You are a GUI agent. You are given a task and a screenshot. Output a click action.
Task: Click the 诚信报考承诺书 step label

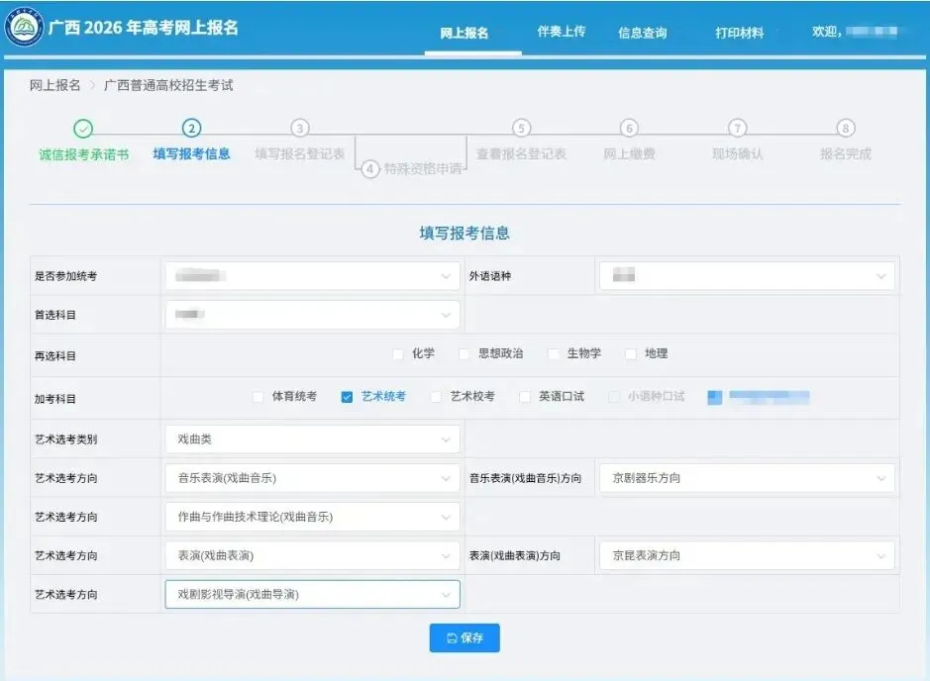tap(83, 154)
